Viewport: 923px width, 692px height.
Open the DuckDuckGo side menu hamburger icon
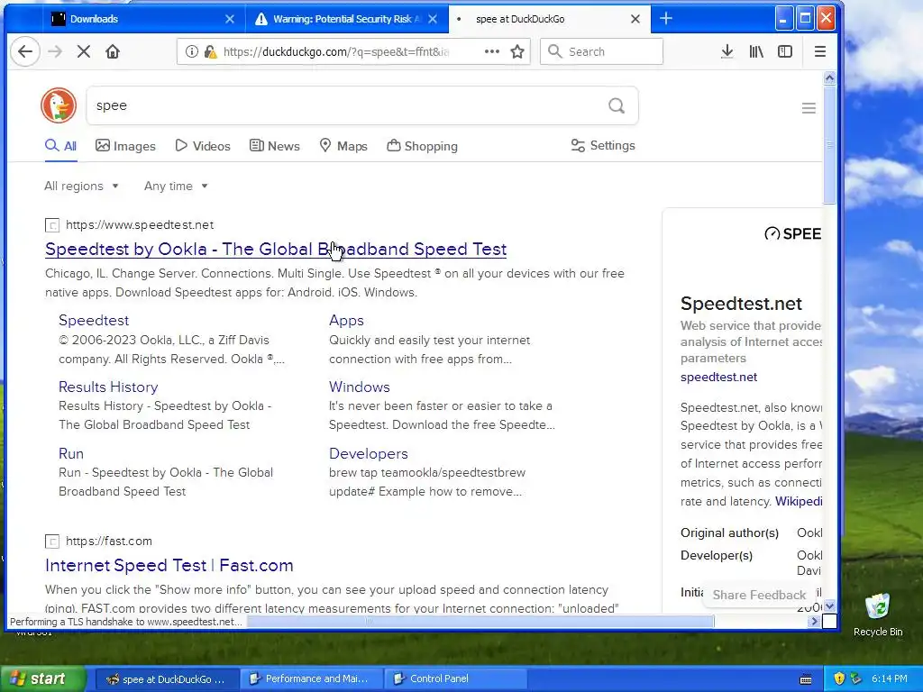click(809, 108)
